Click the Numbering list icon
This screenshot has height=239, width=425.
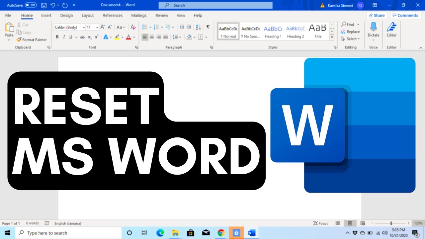click(x=156, y=27)
